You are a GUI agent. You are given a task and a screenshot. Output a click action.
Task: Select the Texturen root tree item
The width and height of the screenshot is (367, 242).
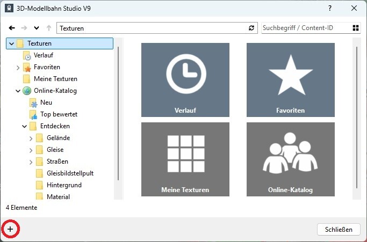tap(60, 43)
